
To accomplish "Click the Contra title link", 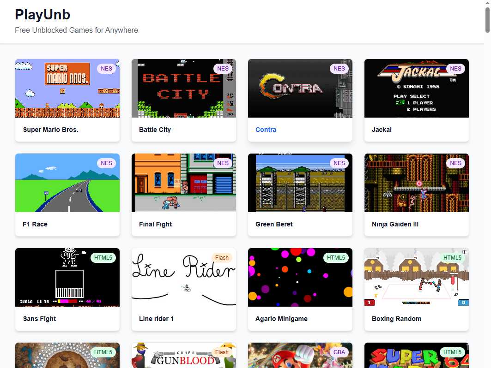I will pos(266,130).
